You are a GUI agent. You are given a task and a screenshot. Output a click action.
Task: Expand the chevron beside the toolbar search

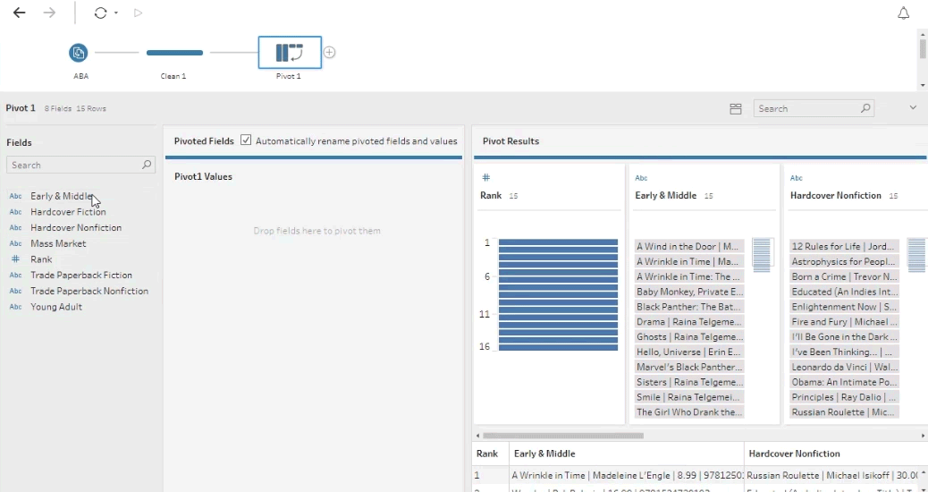(913, 108)
